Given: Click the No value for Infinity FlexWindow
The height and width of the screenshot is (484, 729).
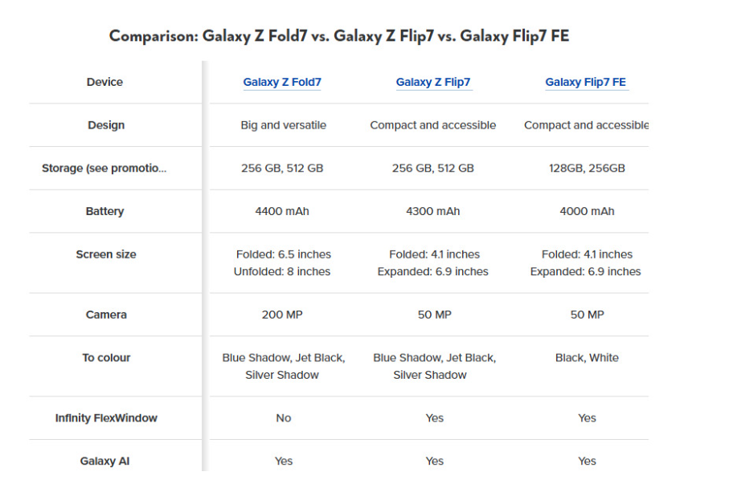Looking at the screenshot, I should pyautogui.click(x=283, y=418).
